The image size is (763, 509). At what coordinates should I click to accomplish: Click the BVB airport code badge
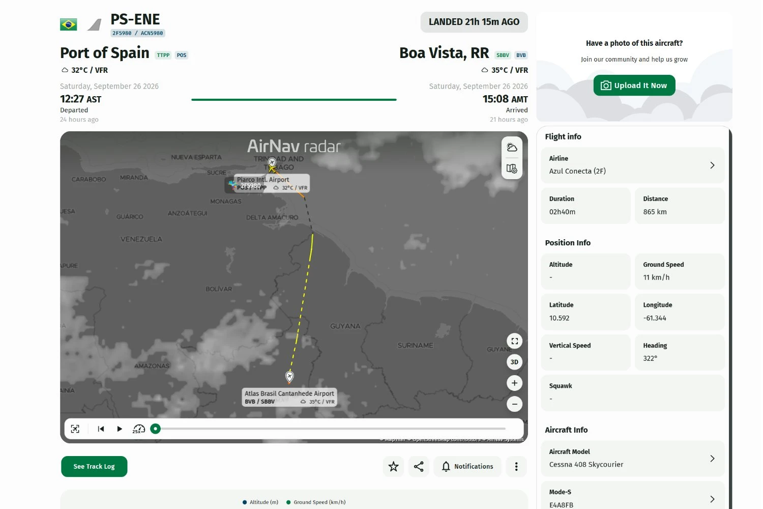(x=521, y=55)
